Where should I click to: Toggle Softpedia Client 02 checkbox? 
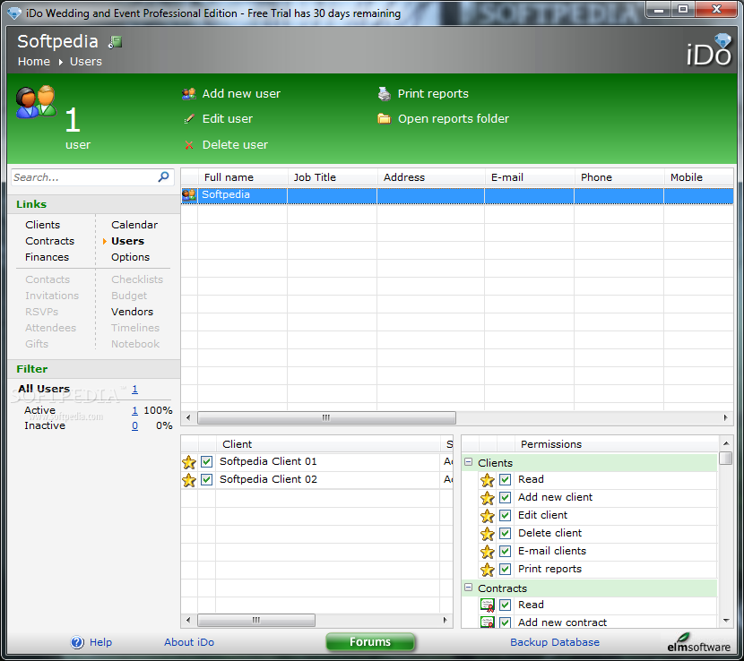tap(207, 479)
